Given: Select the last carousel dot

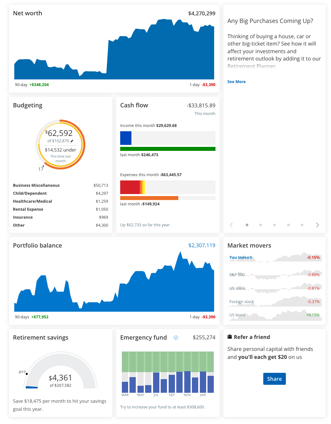Looking at the screenshot, I should point(302,225).
